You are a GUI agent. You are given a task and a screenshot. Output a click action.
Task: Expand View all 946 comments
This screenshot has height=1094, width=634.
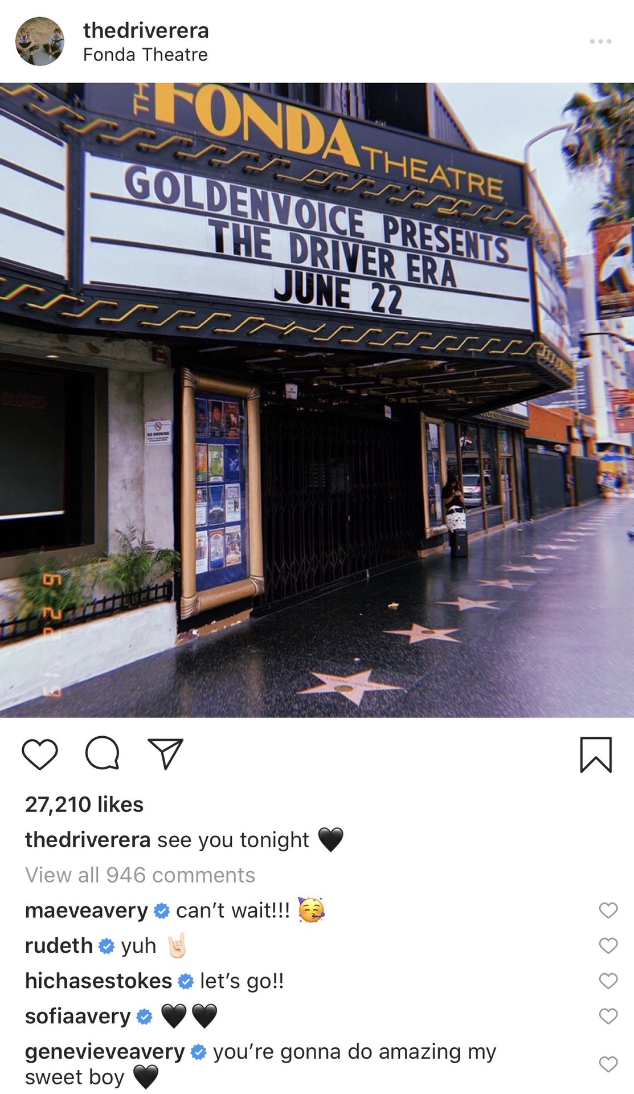point(140,875)
